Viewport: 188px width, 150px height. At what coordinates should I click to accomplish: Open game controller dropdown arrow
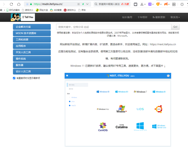coord(169,4)
